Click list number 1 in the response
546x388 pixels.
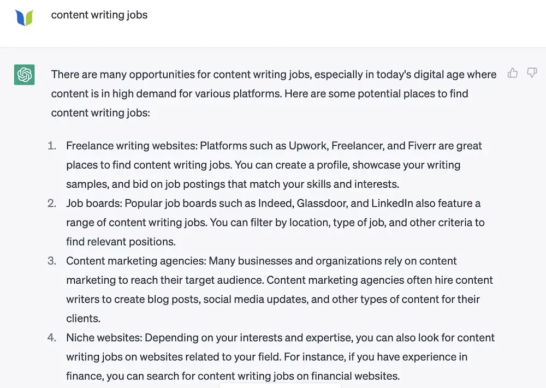[52, 146]
